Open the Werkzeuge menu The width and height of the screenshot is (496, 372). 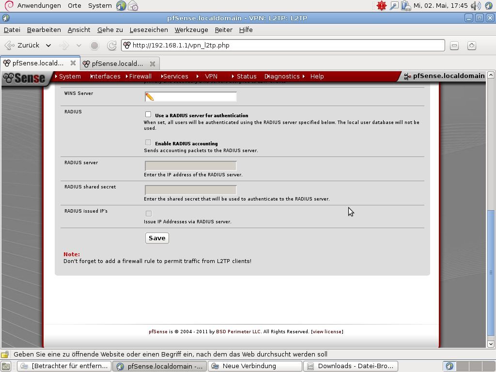191,30
